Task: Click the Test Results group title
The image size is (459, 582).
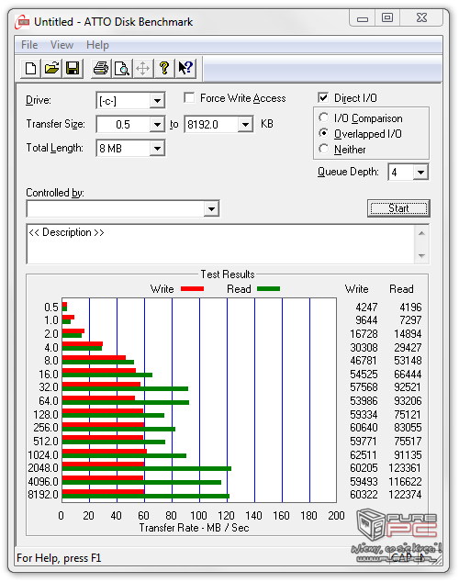Action: coord(228,274)
